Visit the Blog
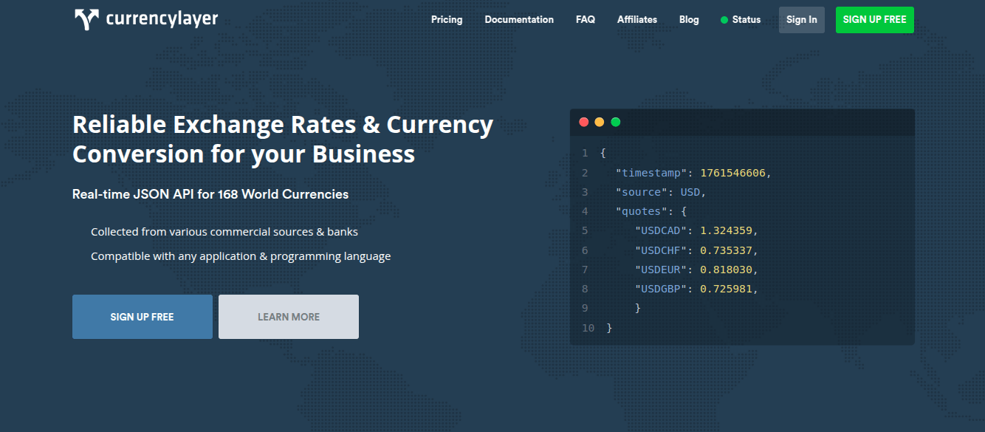985x432 pixels. (x=689, y=20)
